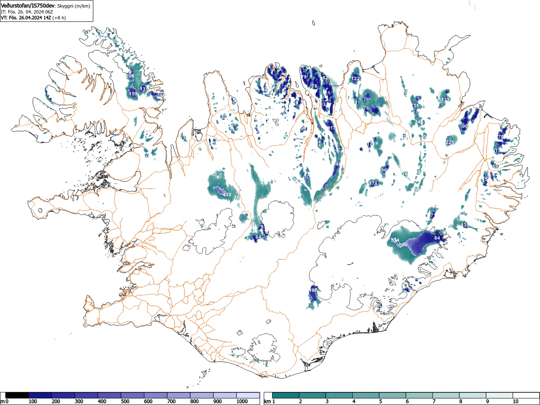Click the 206 visibility value on map
This screenshot has width=540, height=405.
click(130, 76)
